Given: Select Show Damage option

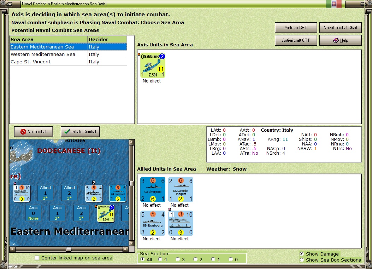Looking at the screenshot, I should [x=302, y=254].
